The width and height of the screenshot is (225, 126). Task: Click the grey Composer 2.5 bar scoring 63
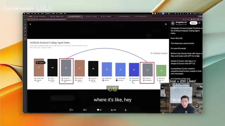(66, 68)
